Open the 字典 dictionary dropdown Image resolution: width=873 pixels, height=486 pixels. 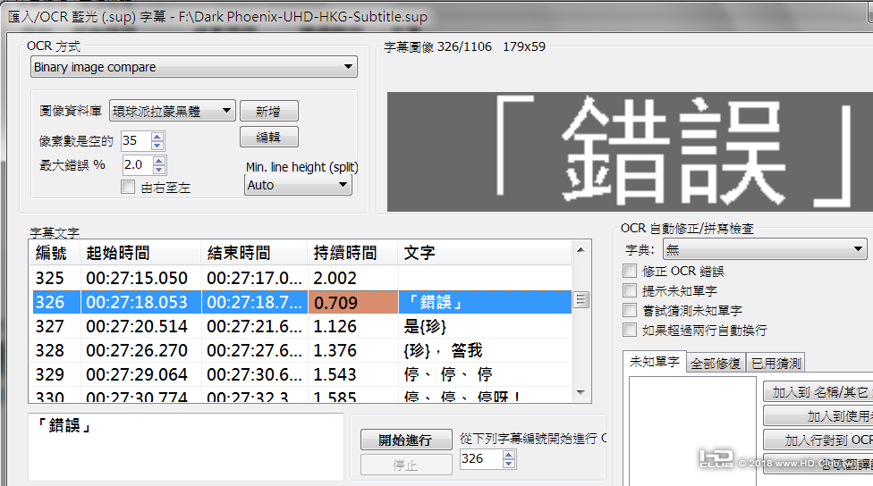765,249
